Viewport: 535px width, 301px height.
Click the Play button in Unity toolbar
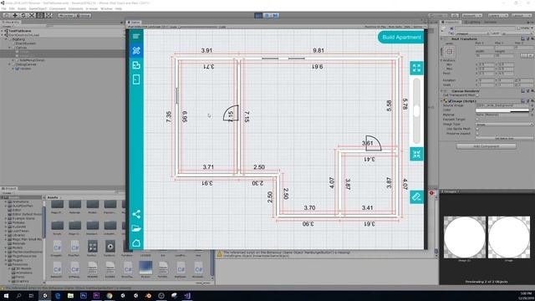click(x=258, y=15)
